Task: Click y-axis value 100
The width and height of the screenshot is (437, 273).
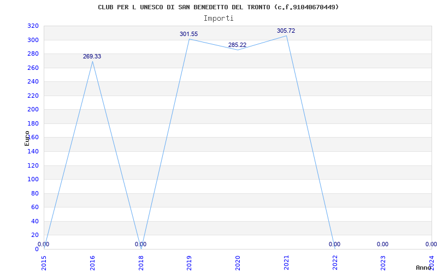Action: click(33, 180)
